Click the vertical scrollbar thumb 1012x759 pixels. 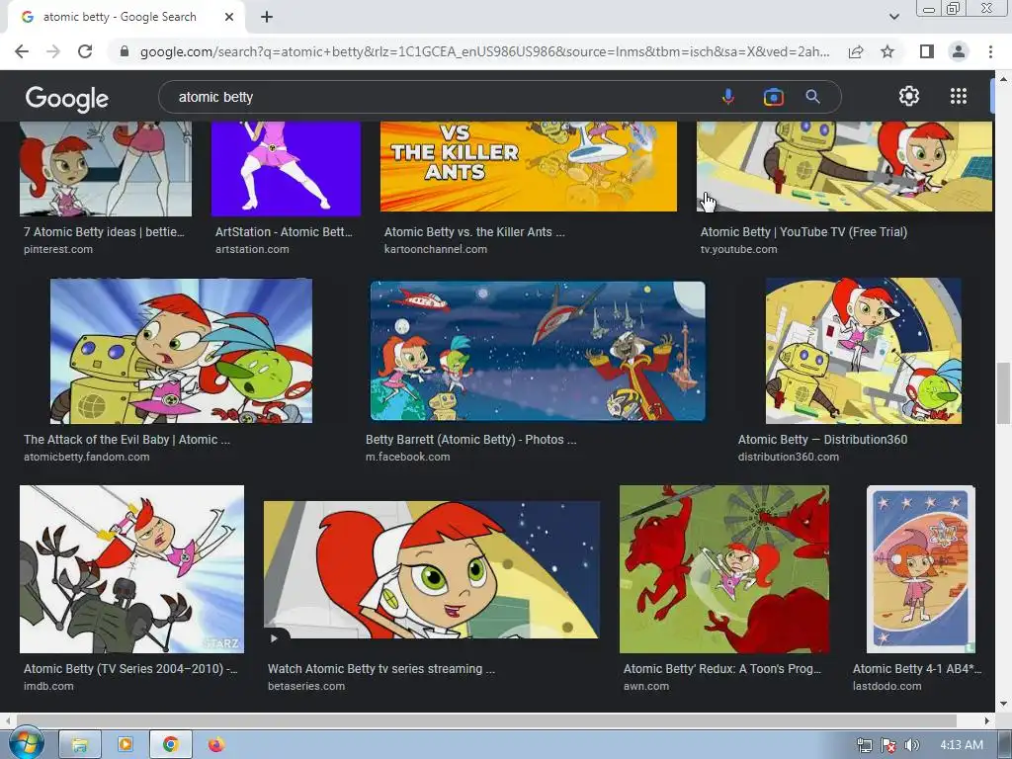coord(1003,393)
